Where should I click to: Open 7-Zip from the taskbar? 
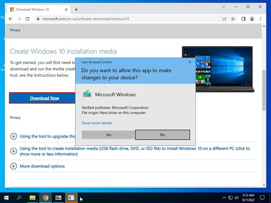point(58,198)
